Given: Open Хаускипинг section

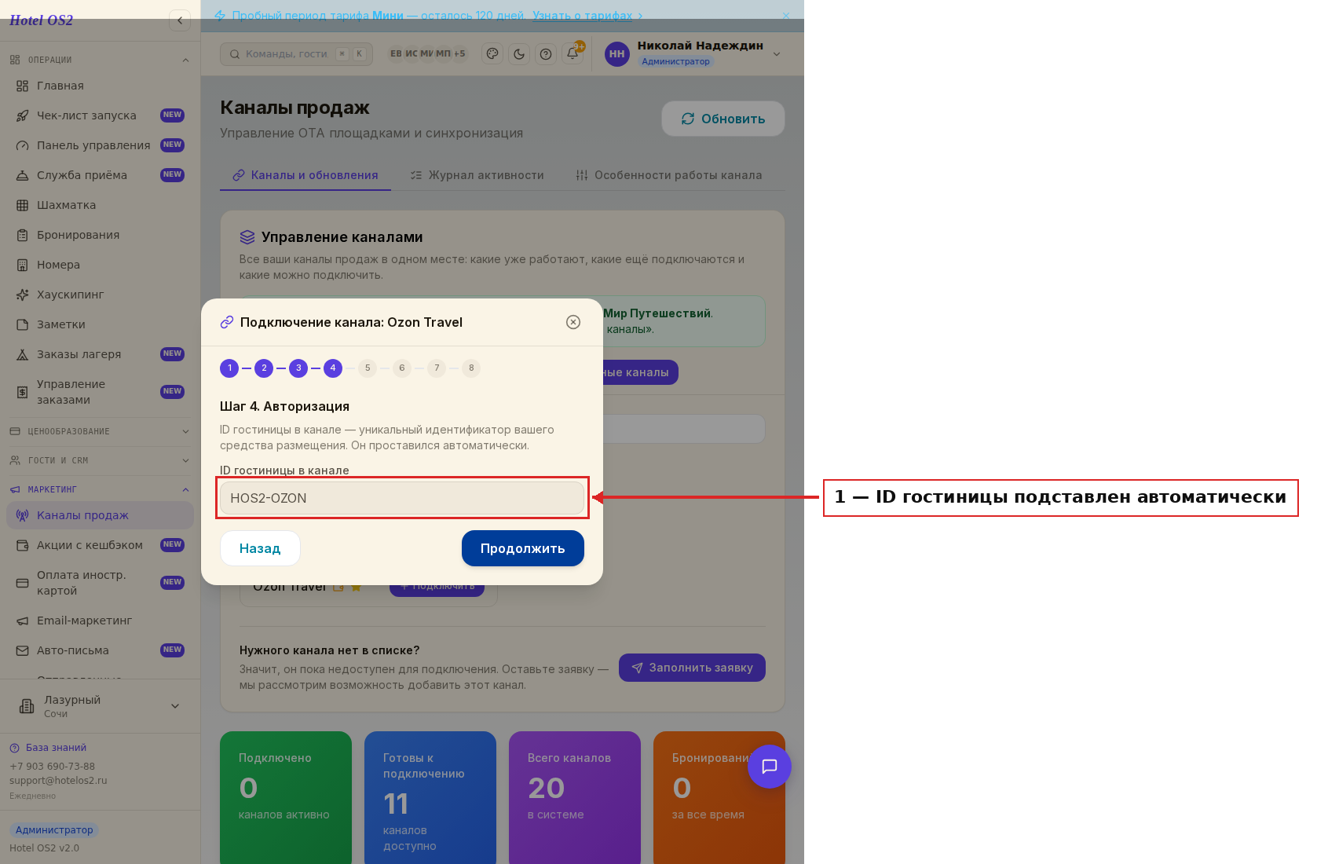Looking at the screenshot, I should pos(100,295).
